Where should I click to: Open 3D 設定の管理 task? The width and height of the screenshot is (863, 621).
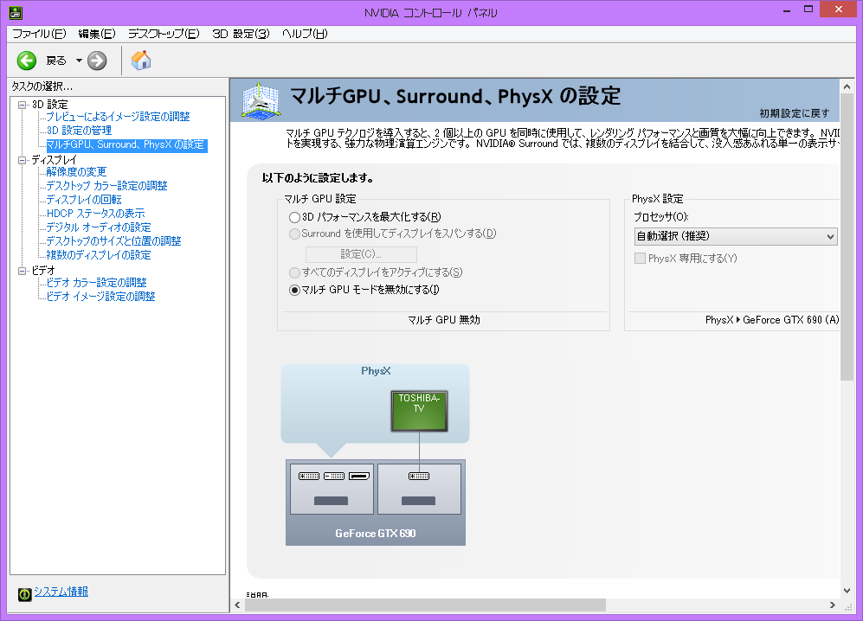[79, 131]
